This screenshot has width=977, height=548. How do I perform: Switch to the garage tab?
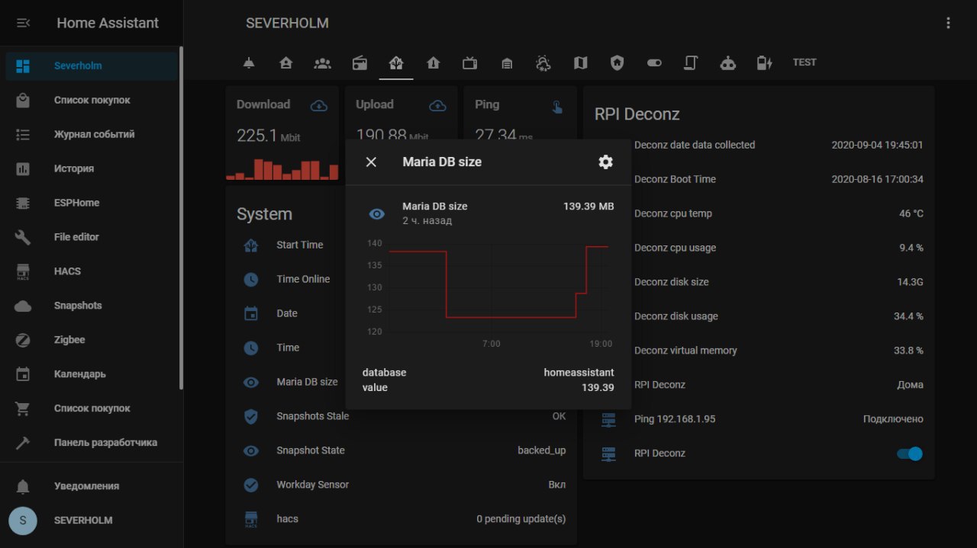[507, 62]
